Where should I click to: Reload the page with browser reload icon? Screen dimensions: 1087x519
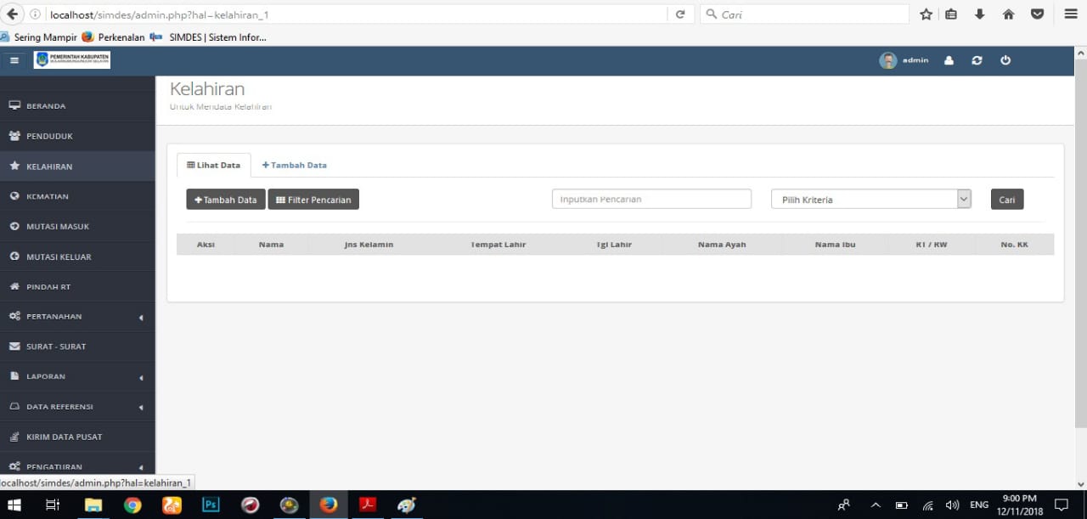coord(680,14)
